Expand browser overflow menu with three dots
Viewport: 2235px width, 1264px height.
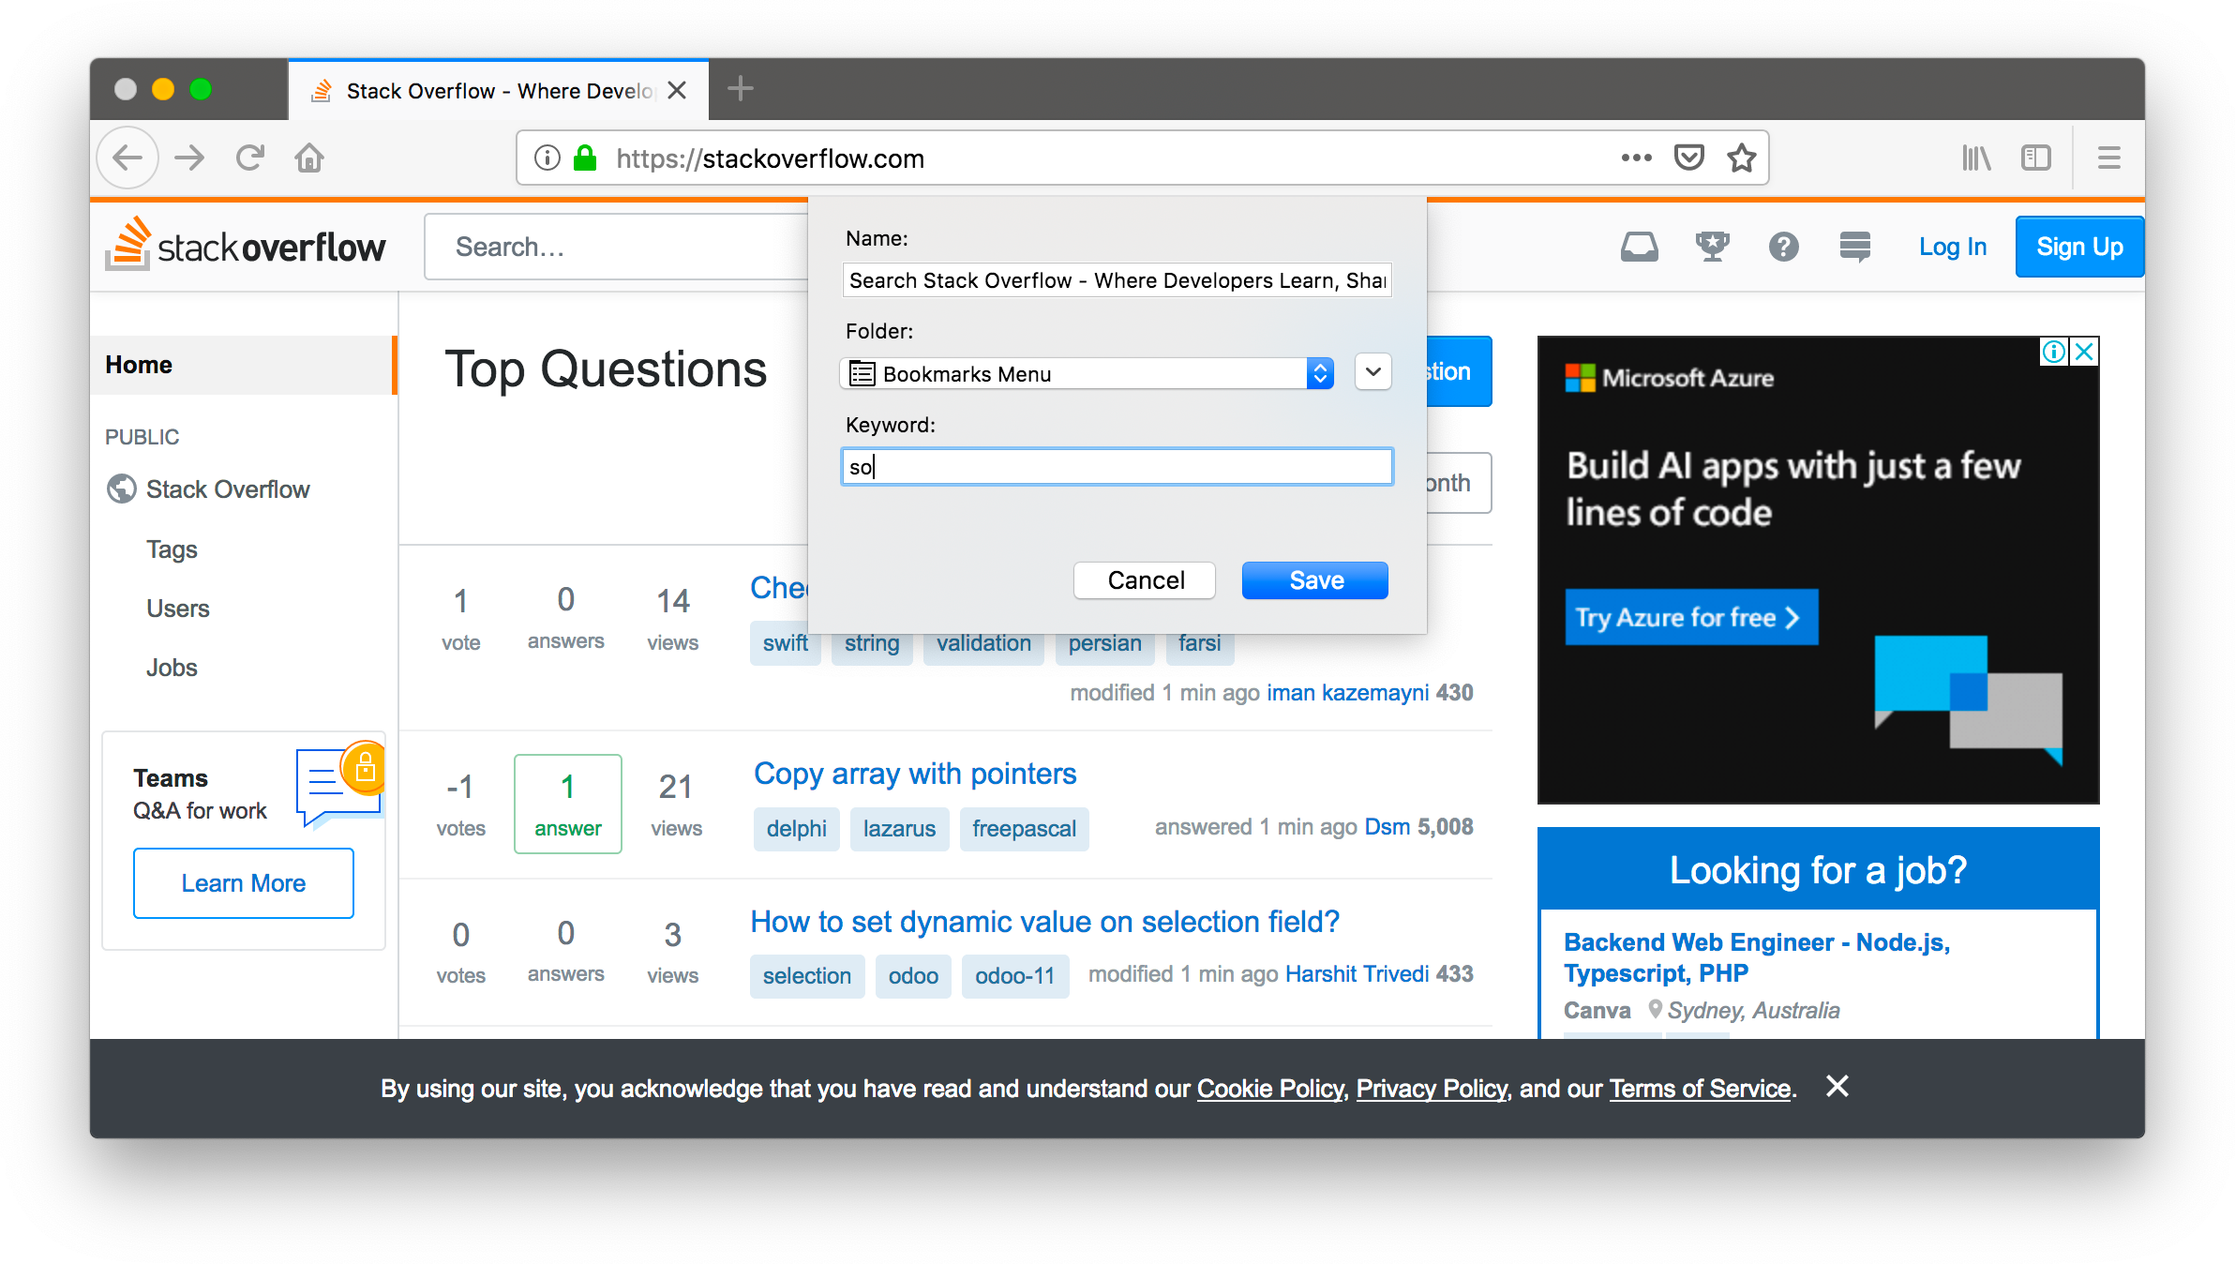coord(1633,158)
